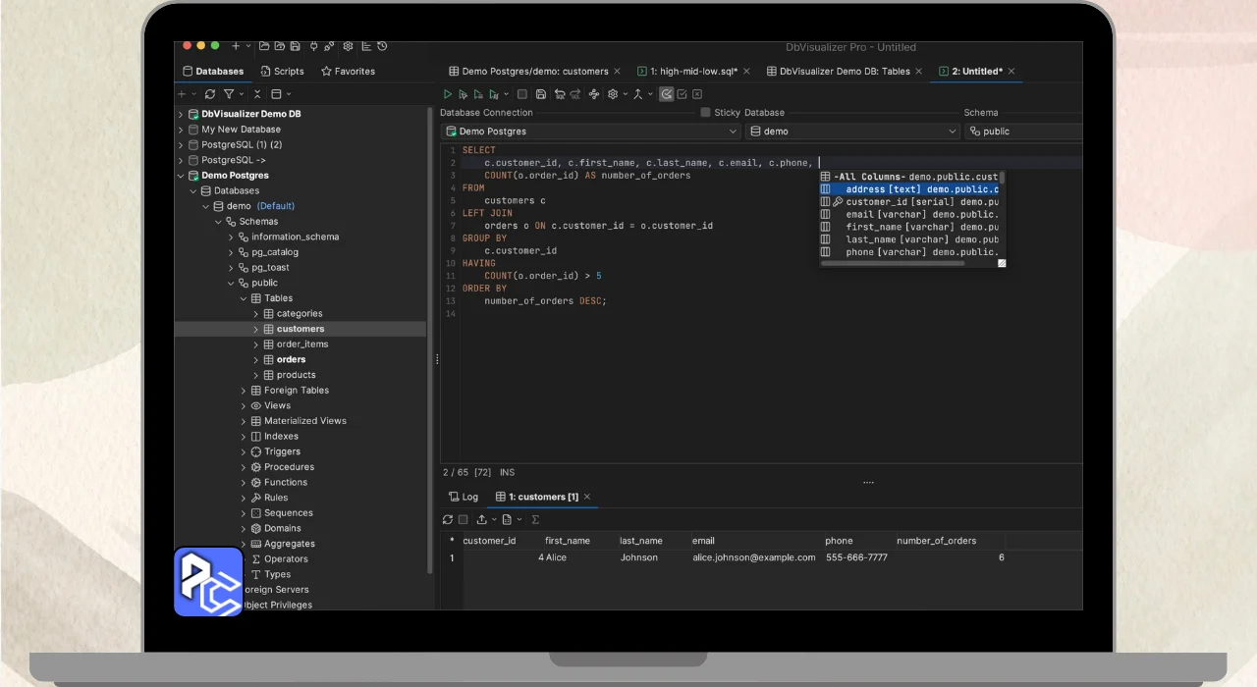This screenshot has height=687, width=1257.
Task: Reload the customers result grid
Action: pos(448,519)
